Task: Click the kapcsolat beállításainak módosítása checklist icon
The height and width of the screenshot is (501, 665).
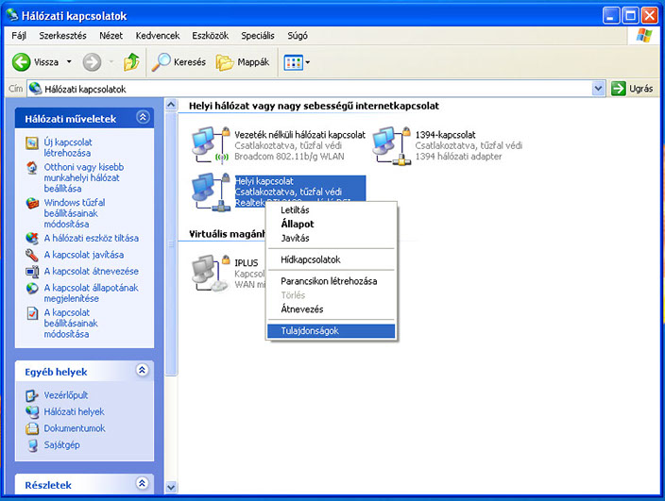Action: pyautogui.click(x=32, y=313)
